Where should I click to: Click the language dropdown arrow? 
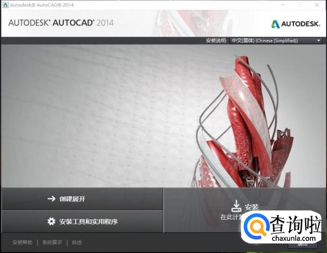point(319,41)
